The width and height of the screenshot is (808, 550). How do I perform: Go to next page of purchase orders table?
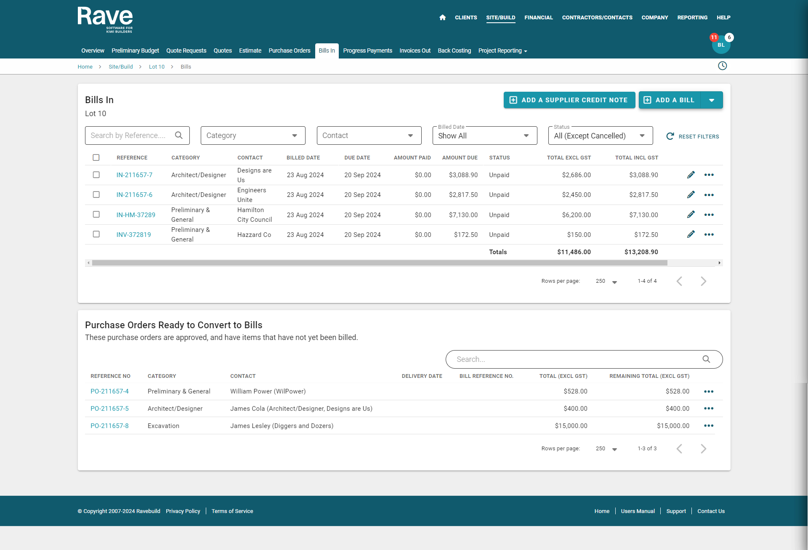[x=703, y=449]
